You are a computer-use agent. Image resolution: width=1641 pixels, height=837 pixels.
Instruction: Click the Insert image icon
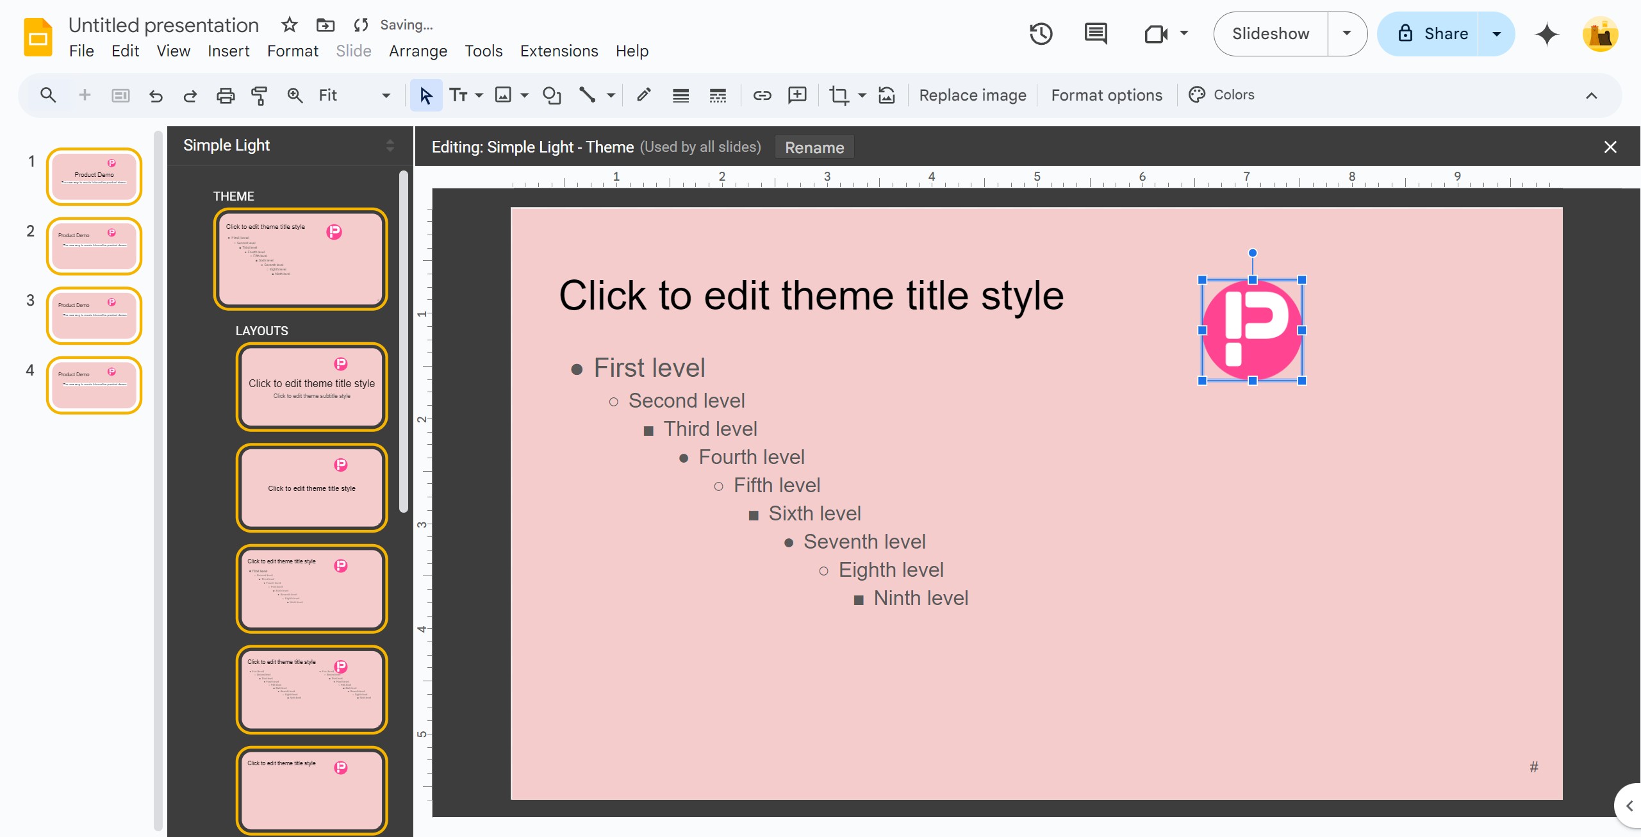coord(504,95)
